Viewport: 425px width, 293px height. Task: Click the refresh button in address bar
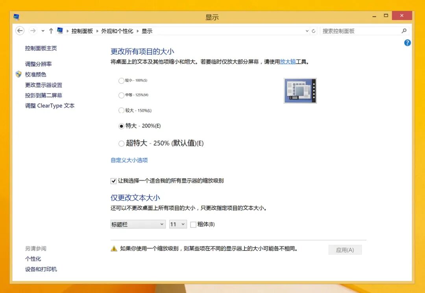point(313,31)
